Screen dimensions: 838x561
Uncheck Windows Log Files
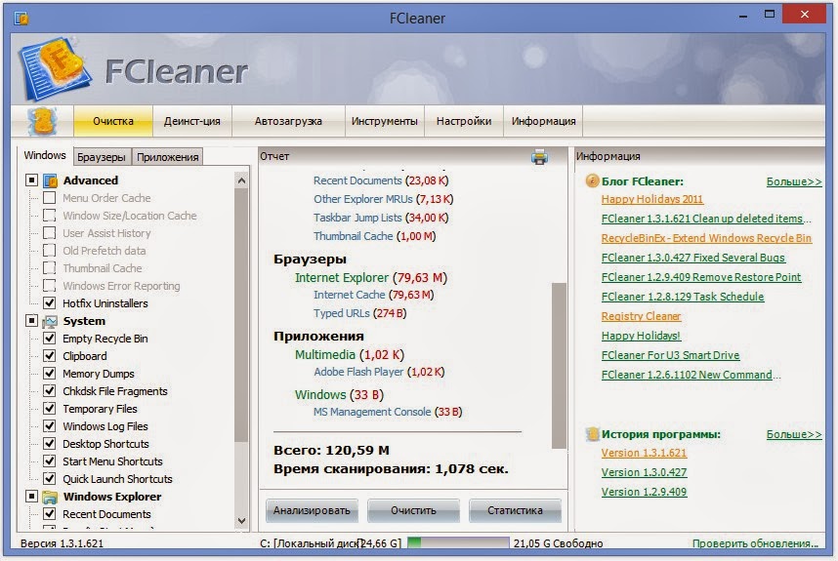click(49, 426)
